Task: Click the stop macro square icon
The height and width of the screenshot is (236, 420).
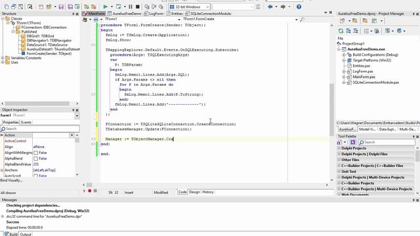Action: tap(95, 191)
